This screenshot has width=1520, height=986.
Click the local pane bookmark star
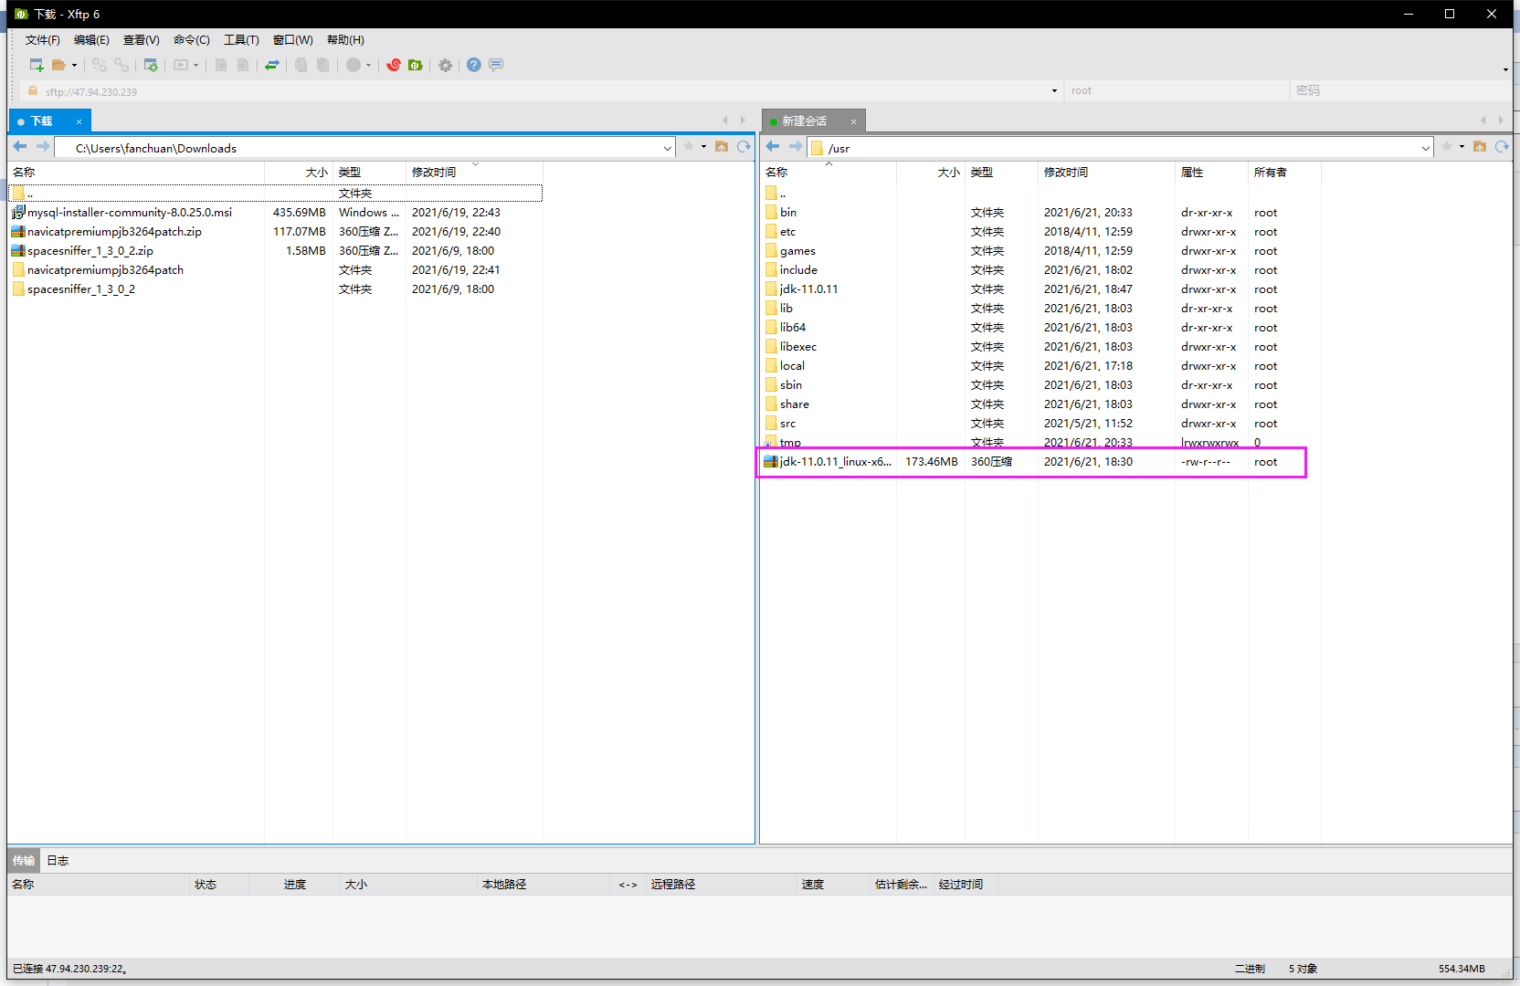click(688, 147)
